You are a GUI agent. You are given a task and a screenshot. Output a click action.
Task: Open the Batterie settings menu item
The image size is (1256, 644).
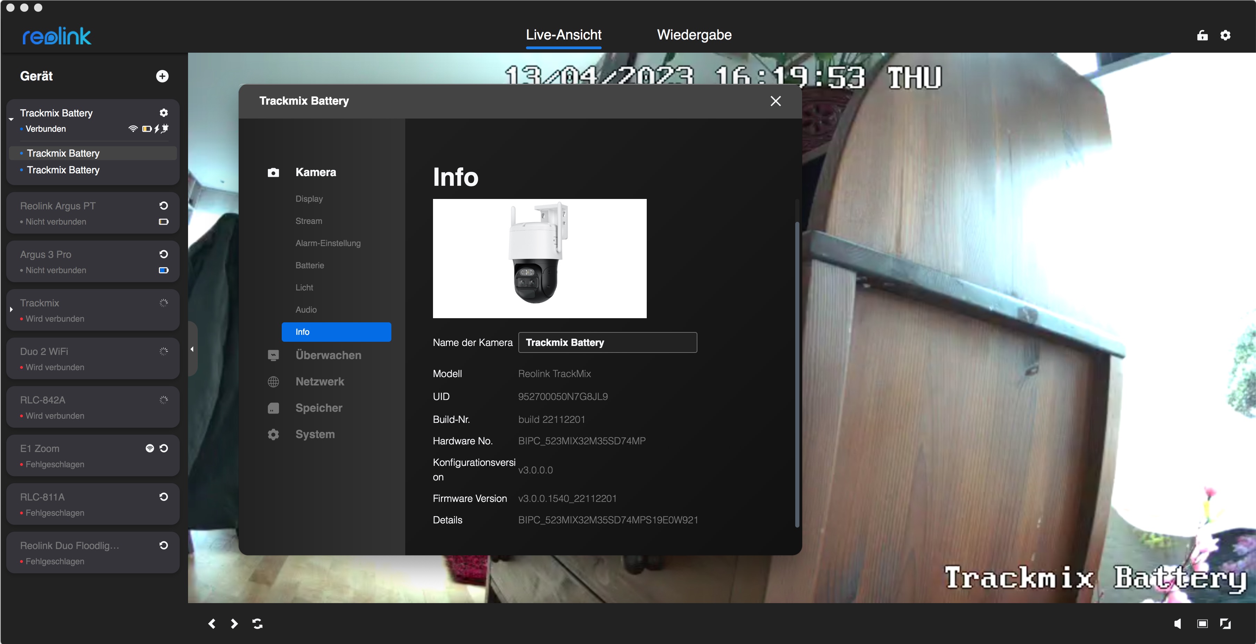click(309, 266)
